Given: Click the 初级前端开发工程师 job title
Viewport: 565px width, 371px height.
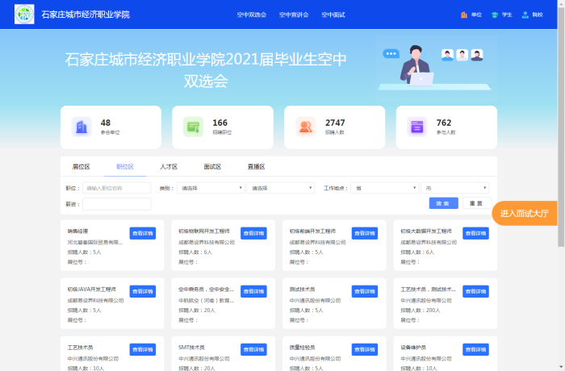Looking at the screenshot, I should pos(312,231).
